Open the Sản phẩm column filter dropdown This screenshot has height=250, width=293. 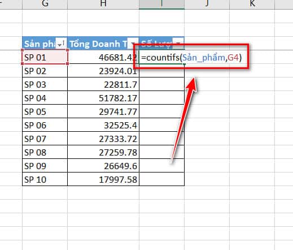[61, 44]
